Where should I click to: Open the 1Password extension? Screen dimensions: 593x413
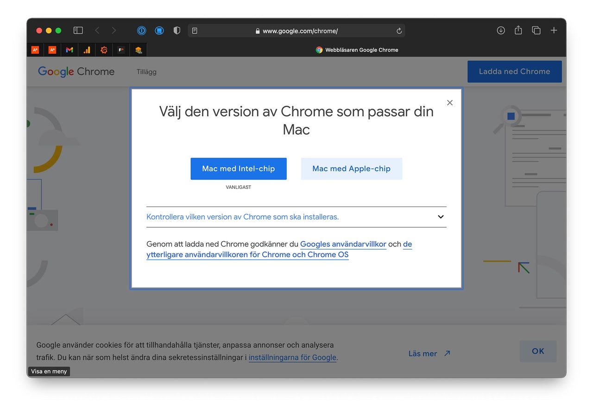[x=142, y=31]
